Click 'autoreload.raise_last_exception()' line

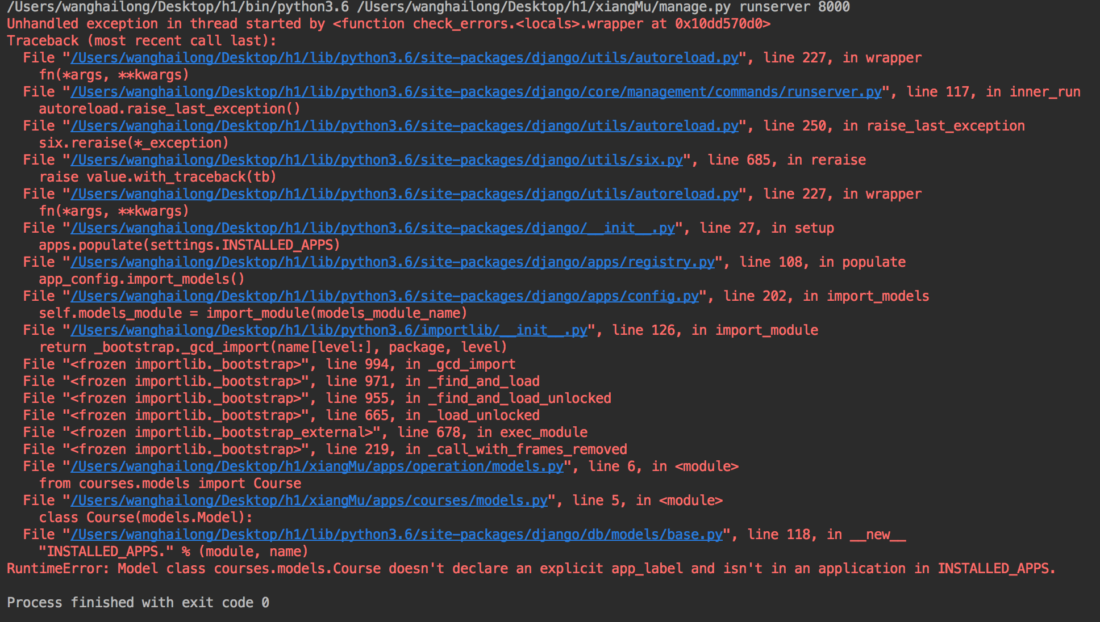[x=169, y=109]
